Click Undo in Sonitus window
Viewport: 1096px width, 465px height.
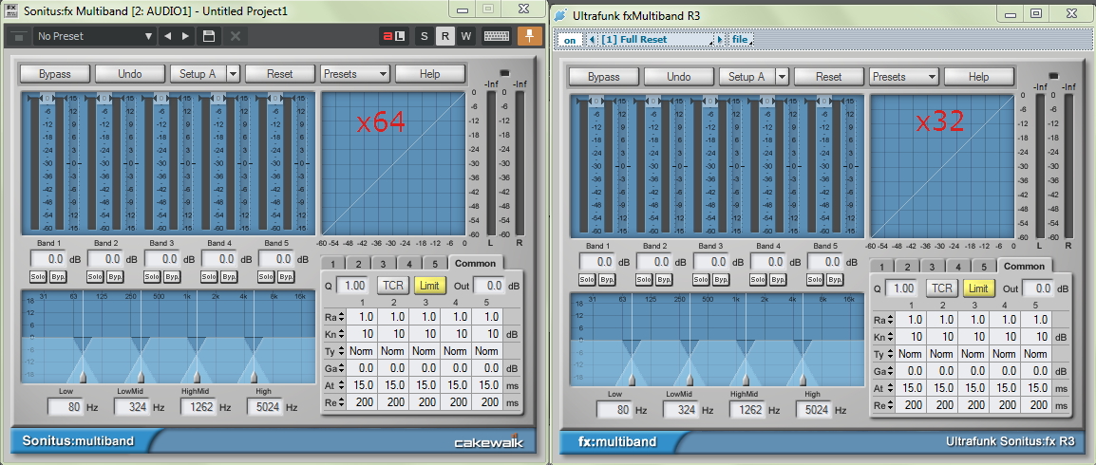point(130,73)
